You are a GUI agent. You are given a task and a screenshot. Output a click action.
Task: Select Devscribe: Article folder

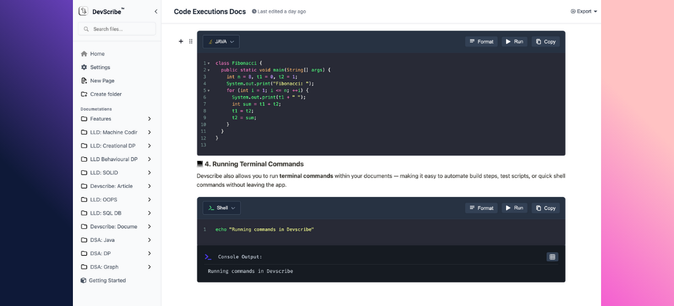[x=112, y=186]
